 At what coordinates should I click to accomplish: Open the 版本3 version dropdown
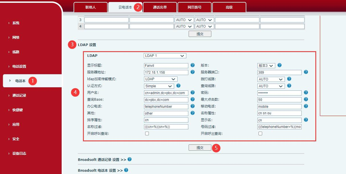266,65
